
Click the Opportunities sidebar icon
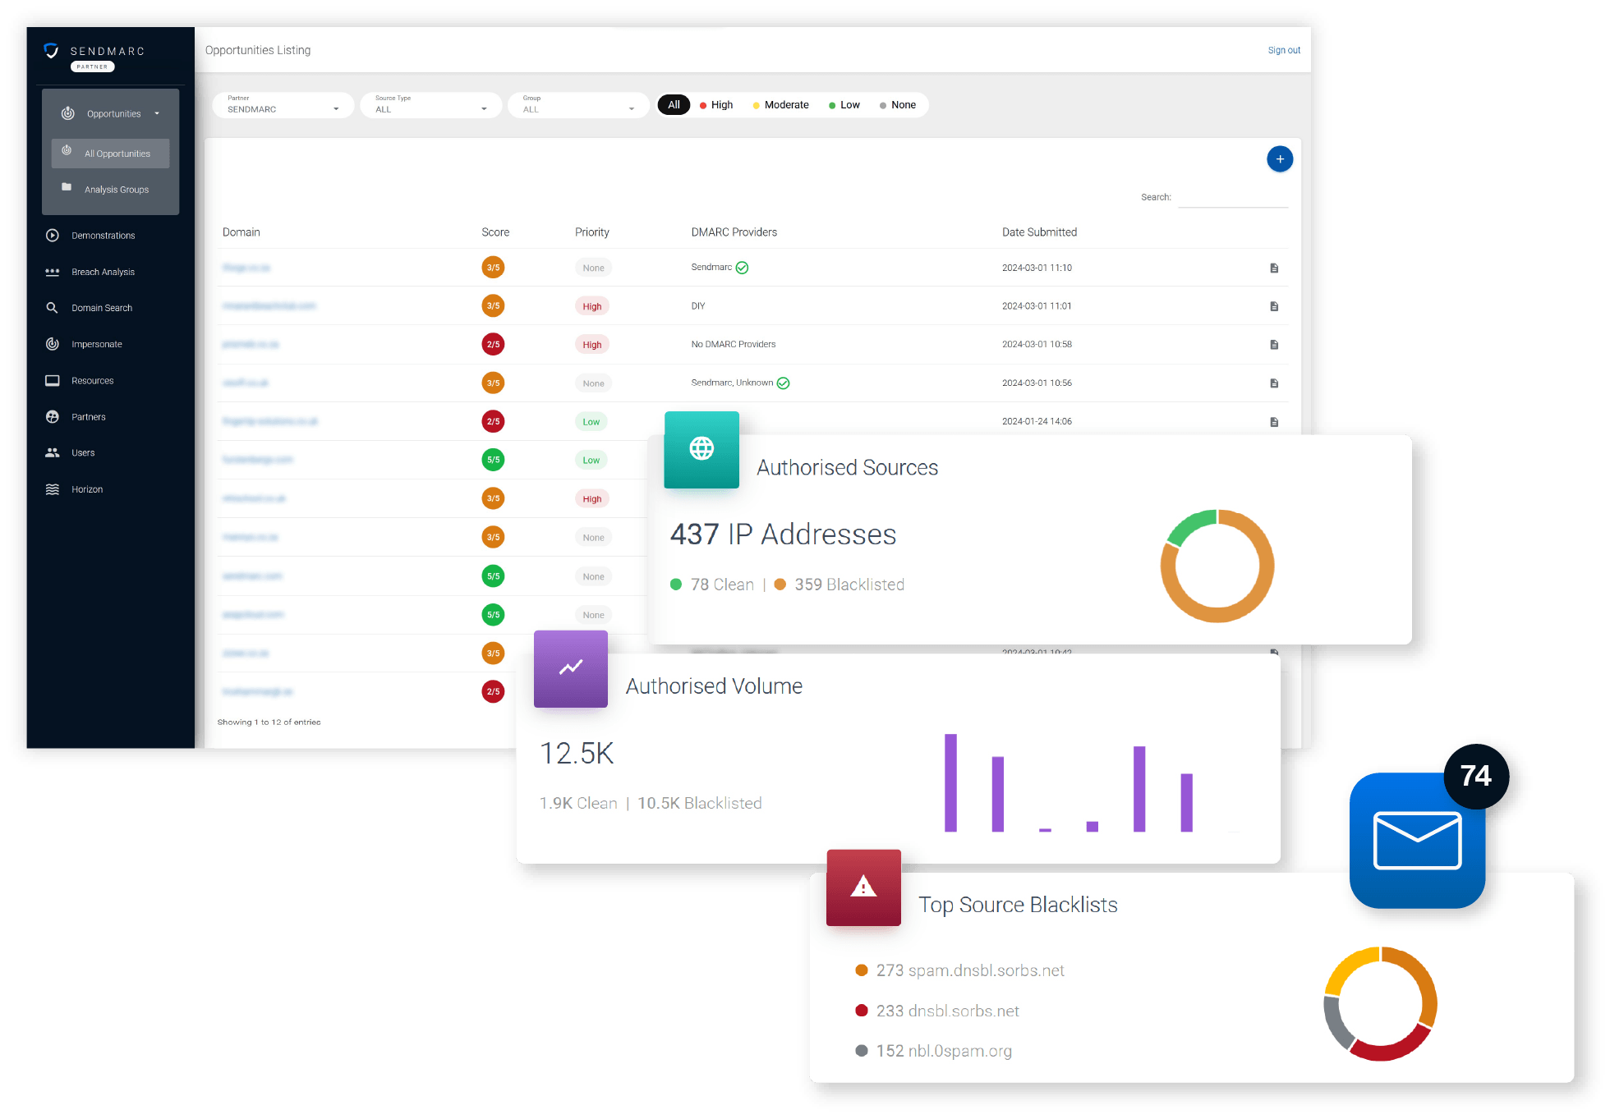point(67,112)
